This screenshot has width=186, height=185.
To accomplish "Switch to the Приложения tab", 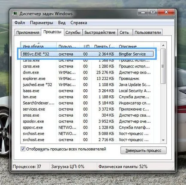I will click(28, 32).
